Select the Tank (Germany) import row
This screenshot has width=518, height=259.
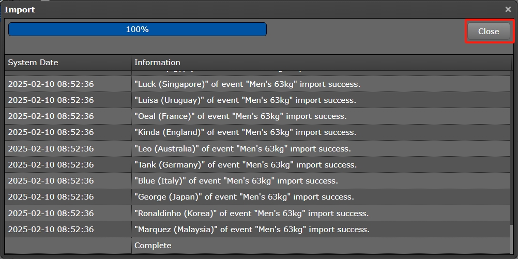pos(246,165)
